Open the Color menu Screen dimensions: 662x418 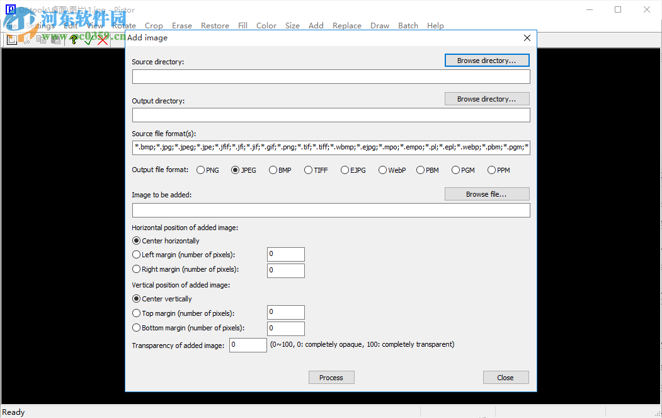(266, 26)
